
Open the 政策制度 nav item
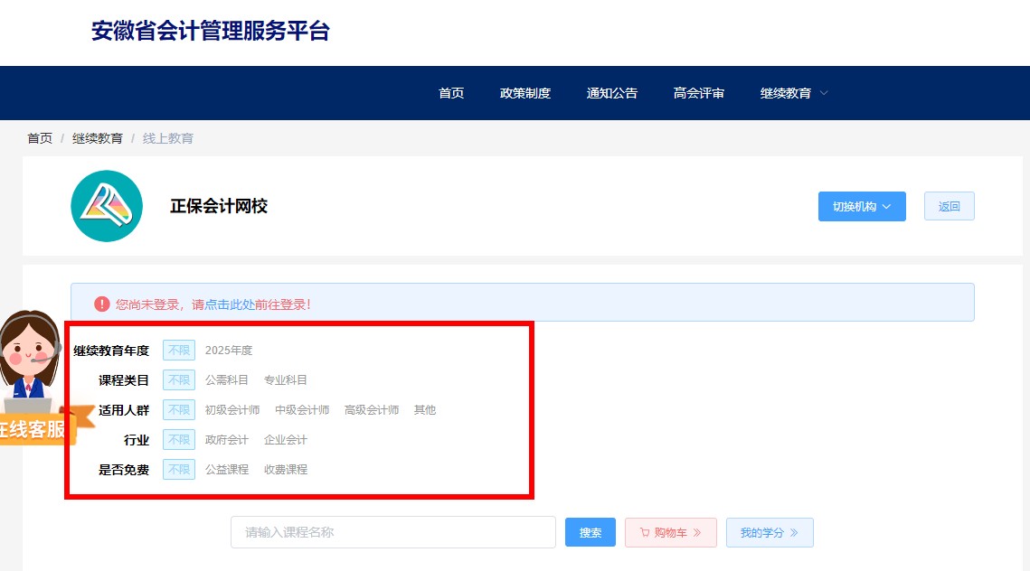click(525, 92)
